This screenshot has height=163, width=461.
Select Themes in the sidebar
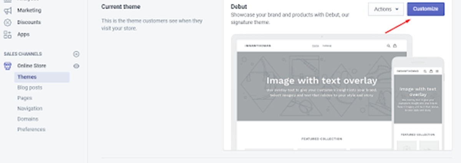(27, 77)
